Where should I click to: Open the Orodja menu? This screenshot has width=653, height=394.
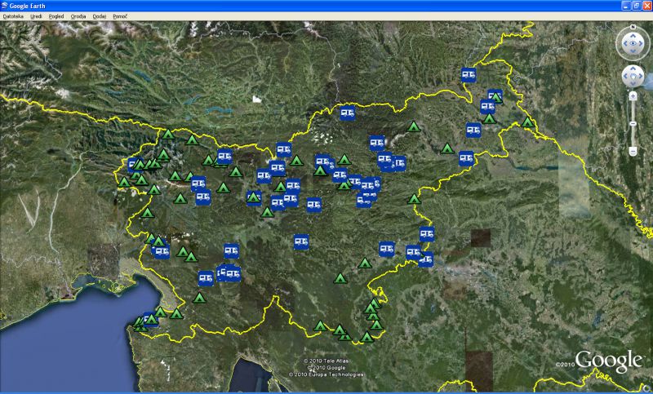click(78, 16)
